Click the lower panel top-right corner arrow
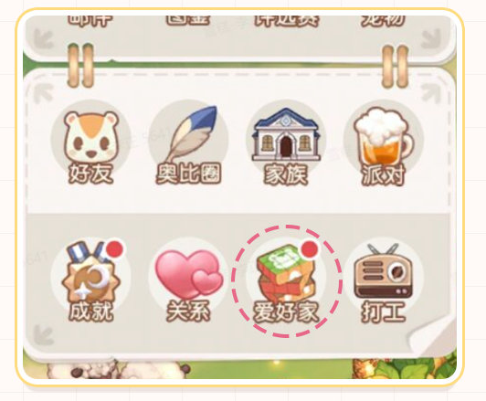Viewport: 486px width, 401px height. coord(432,93)
